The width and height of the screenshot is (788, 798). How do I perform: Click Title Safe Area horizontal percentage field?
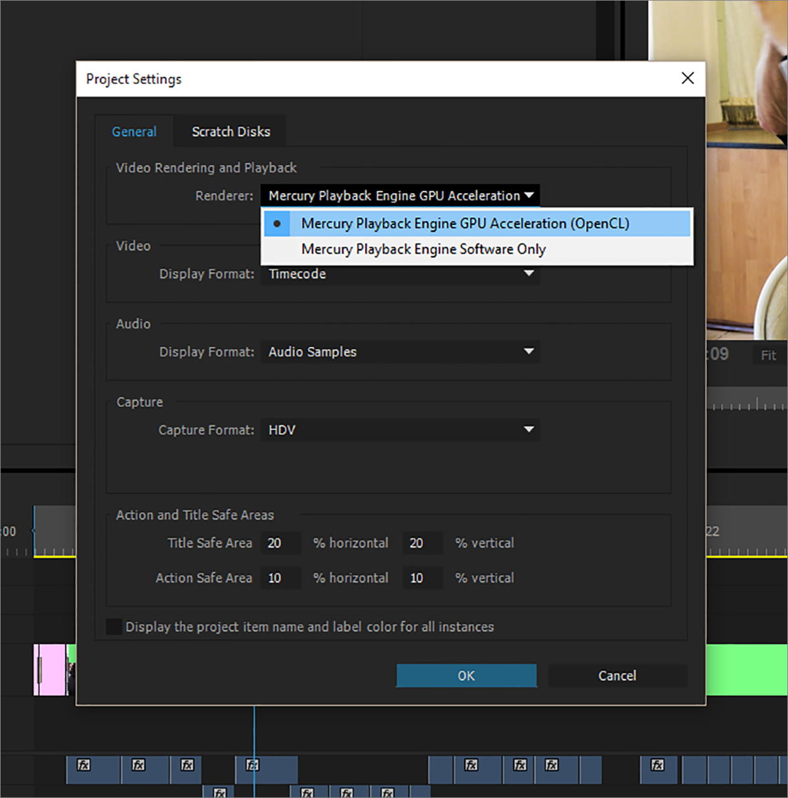280,543
